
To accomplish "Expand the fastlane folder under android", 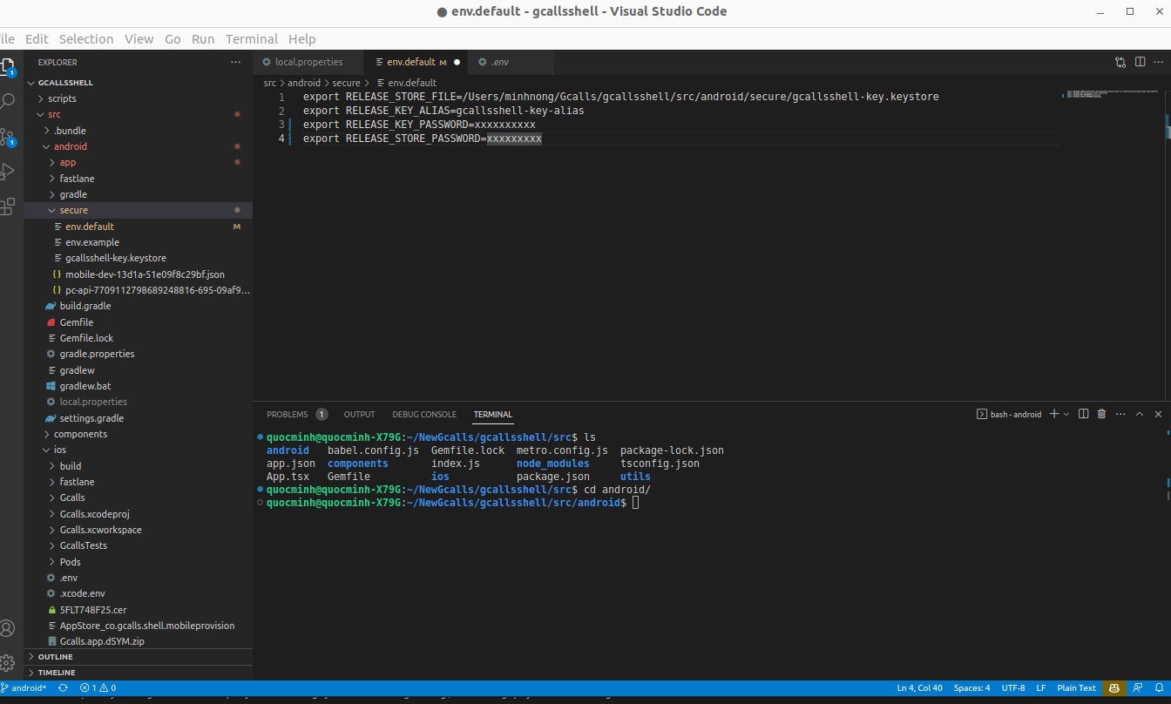I will [77, 179].
